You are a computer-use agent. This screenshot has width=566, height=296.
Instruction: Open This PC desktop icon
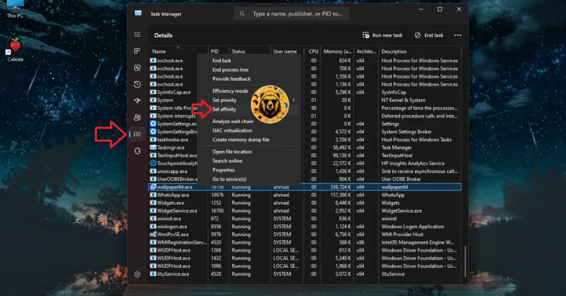tap(15, 9)
